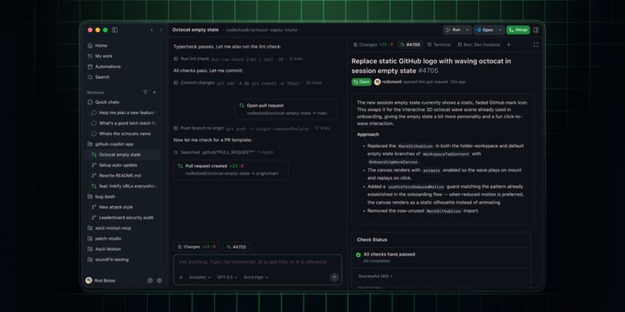The image size is (625, 312).
Task: Open 'Whats the octocats name' chat
Action: [124, 134]
